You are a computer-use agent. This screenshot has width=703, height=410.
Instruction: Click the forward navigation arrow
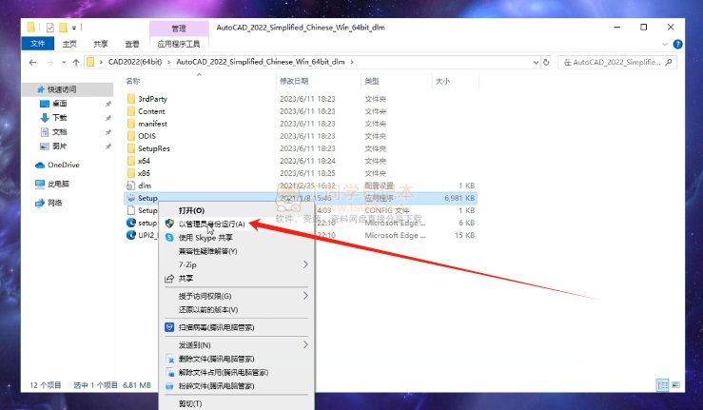point(49,63)
